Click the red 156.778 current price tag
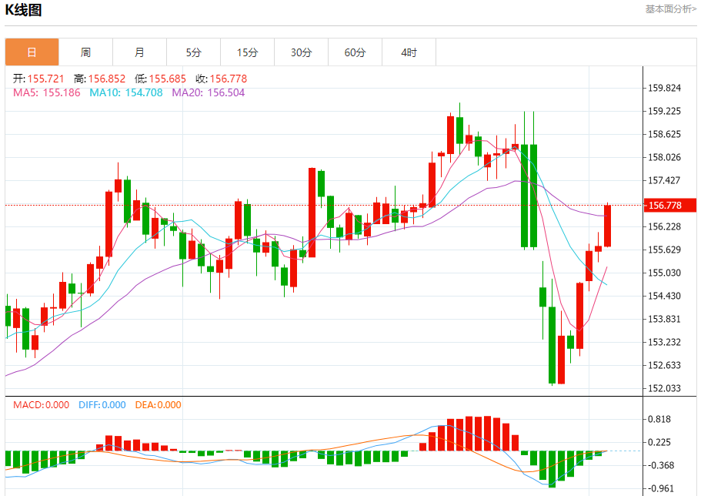The width and height of the screenshot is (701, 496). click(665, 206)
